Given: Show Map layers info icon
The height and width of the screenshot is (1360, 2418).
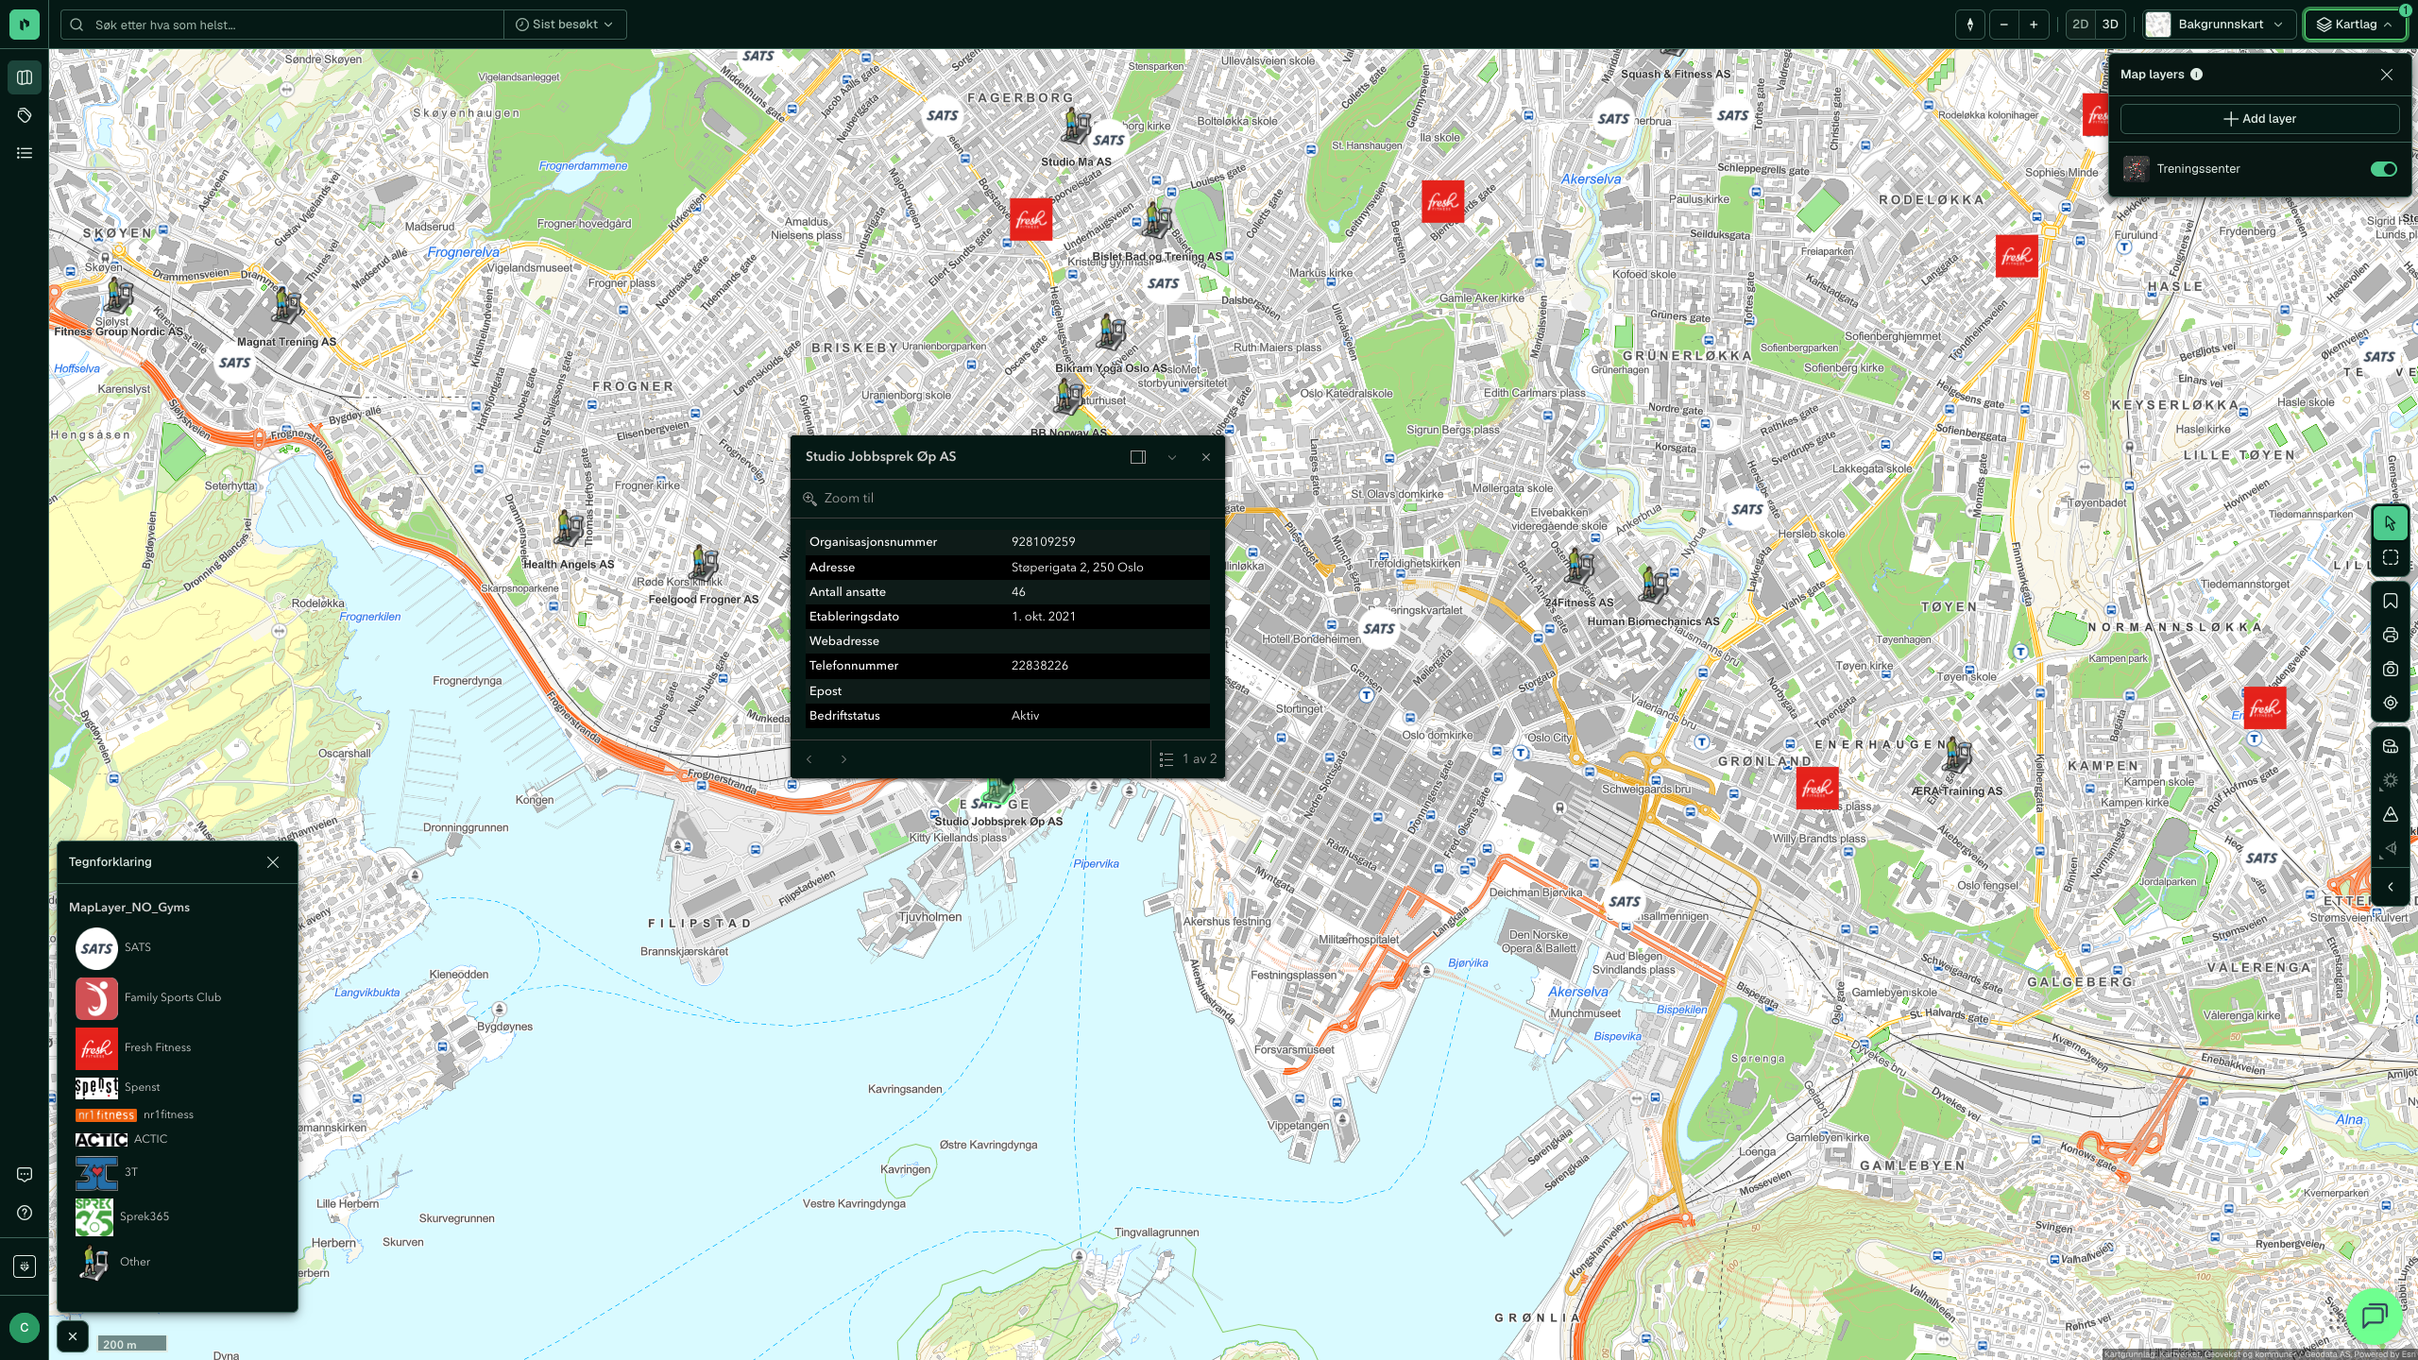Looking at the screenshot, I should coord(2197,75).
